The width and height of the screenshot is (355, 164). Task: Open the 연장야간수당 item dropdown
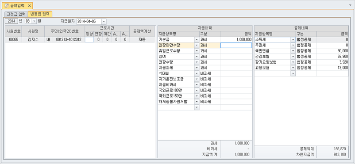point(197,45)
